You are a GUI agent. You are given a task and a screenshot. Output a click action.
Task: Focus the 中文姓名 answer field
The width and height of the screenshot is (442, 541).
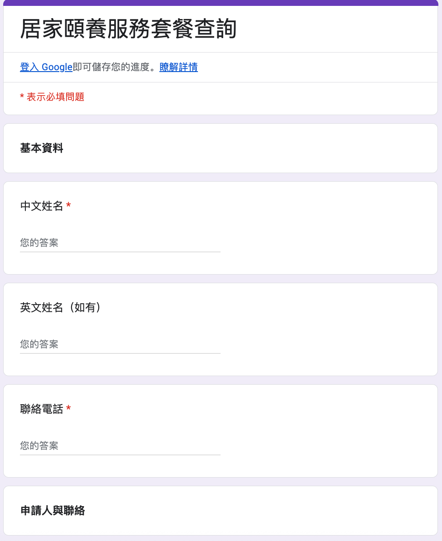click(120, 243)
